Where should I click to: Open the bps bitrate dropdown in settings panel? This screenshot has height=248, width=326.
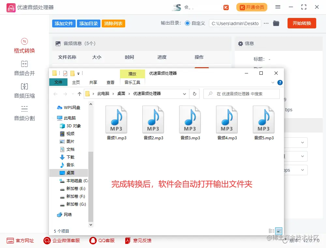[x=303, y=170]
